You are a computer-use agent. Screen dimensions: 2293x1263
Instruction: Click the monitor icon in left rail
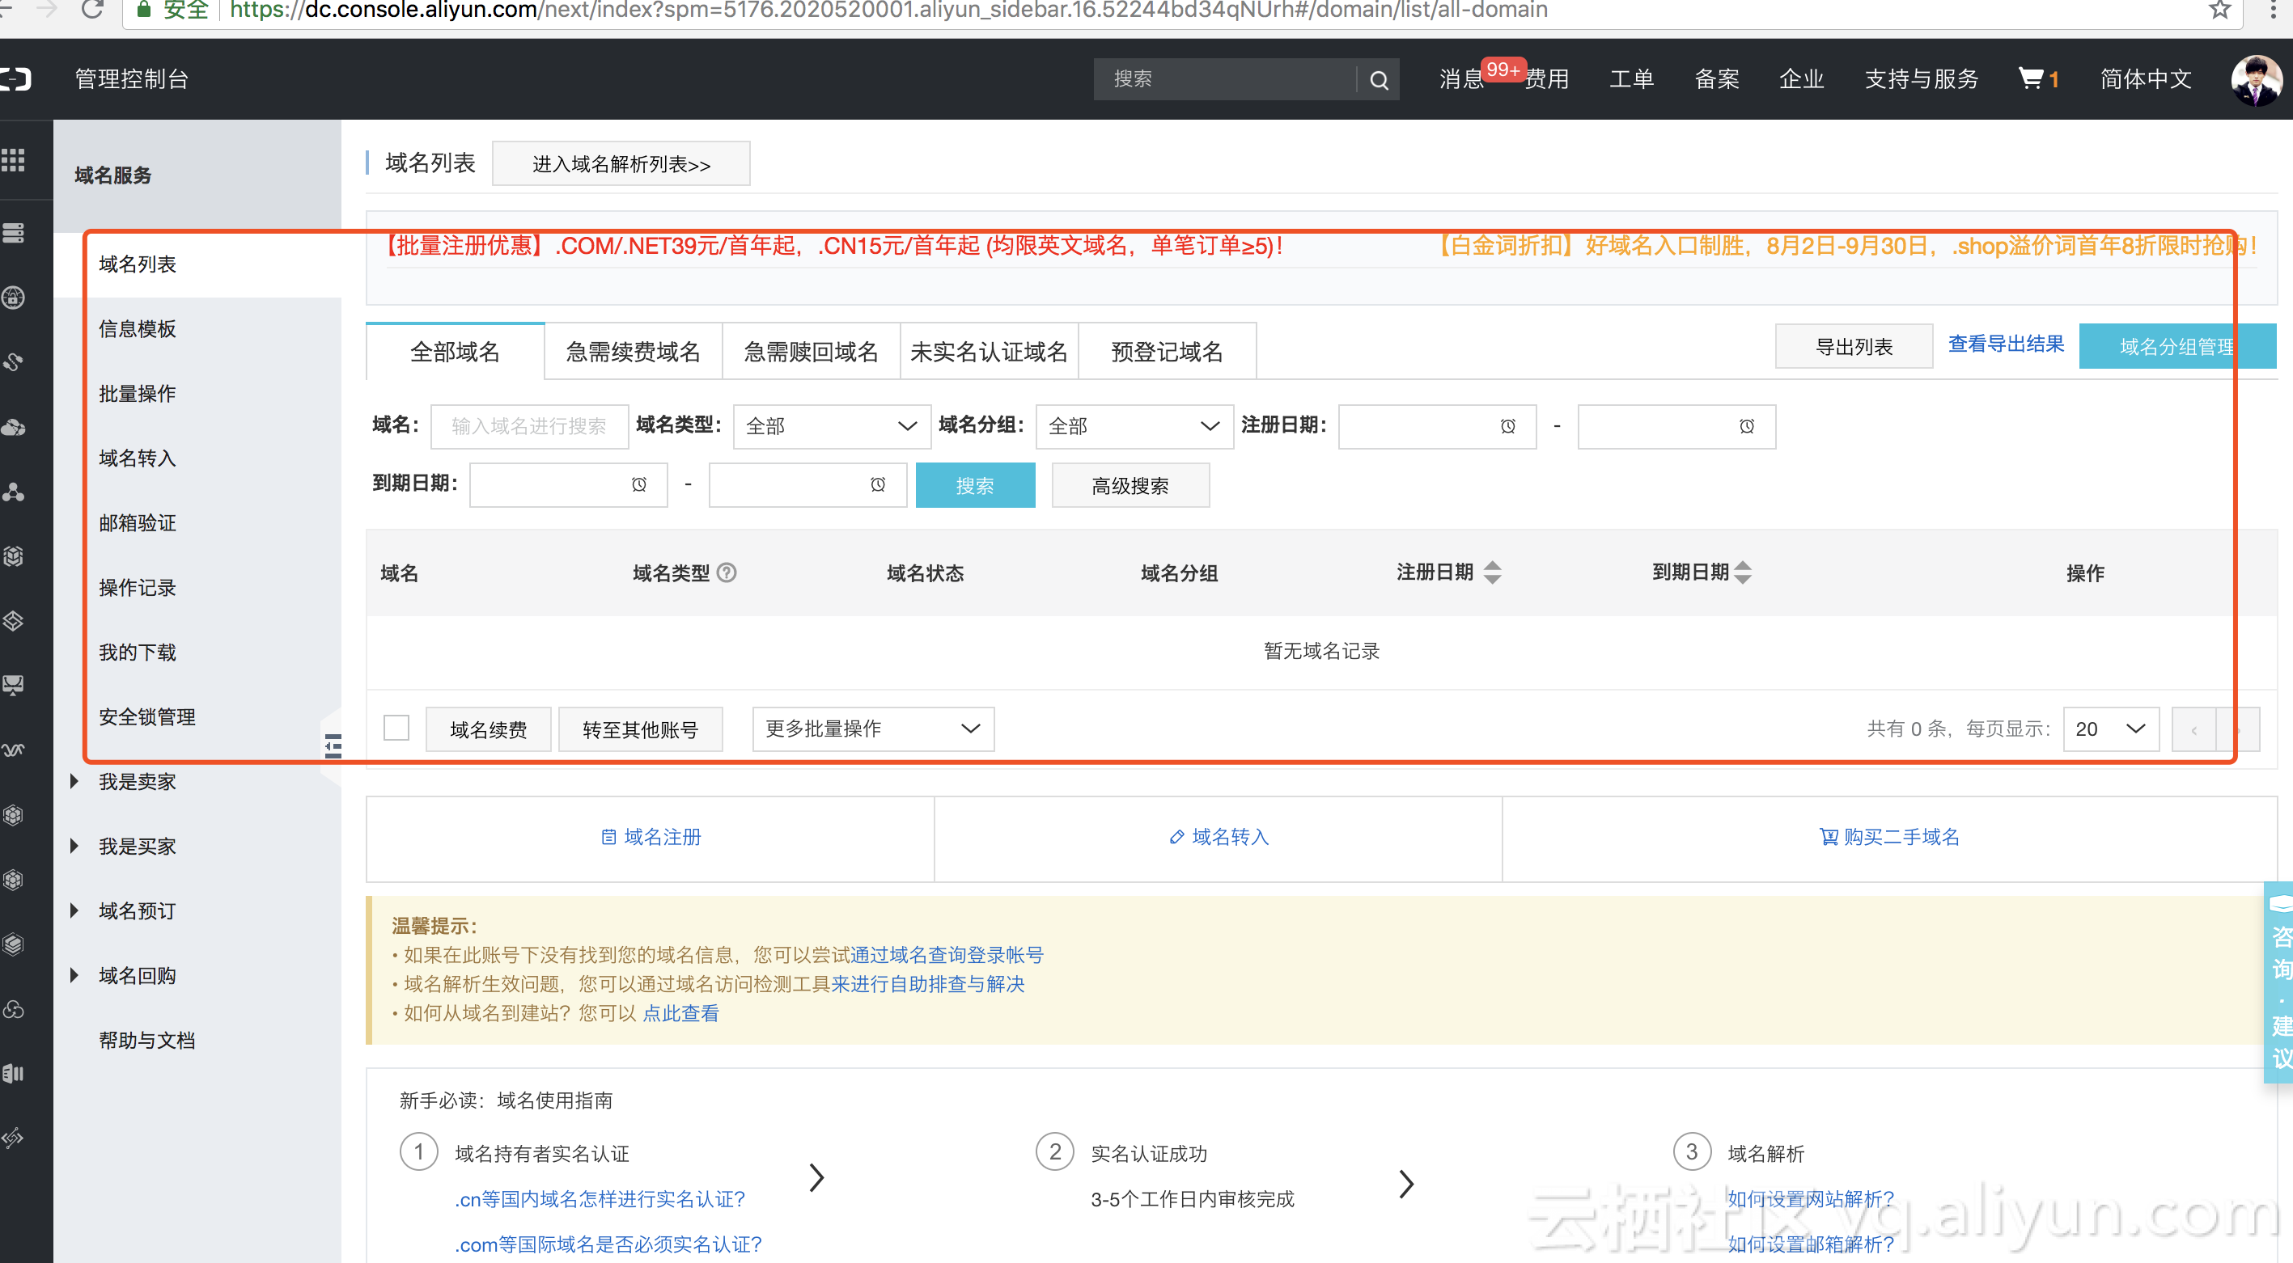(12, 685)
